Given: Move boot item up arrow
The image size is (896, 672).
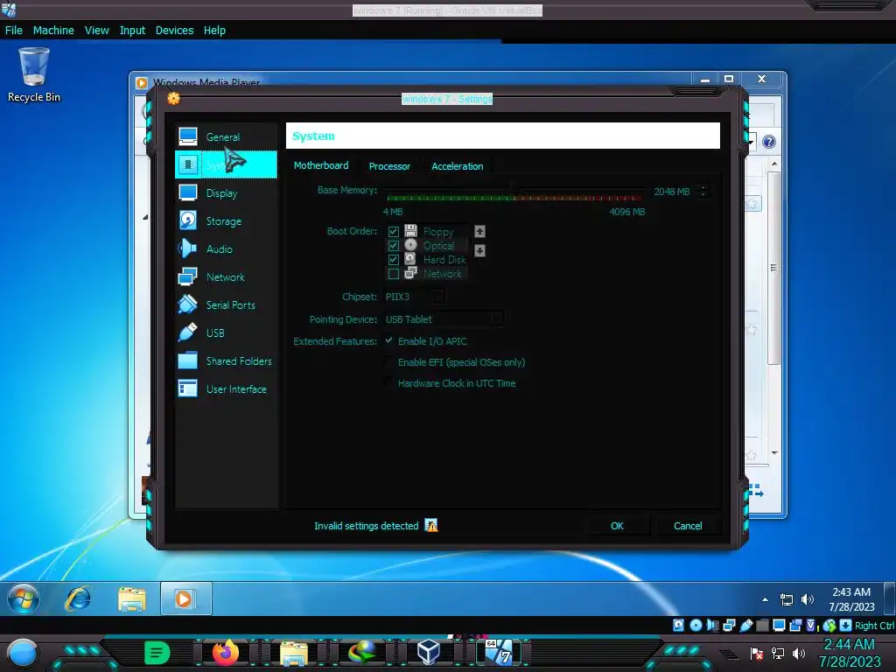Looking at the screenshot, I should pos(480,231).
